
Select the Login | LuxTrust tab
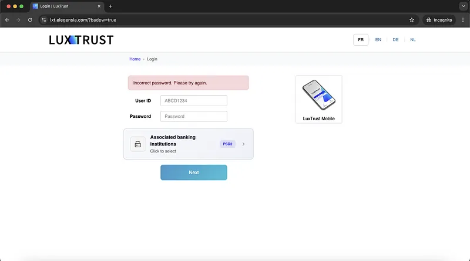[x=66, y=6]
